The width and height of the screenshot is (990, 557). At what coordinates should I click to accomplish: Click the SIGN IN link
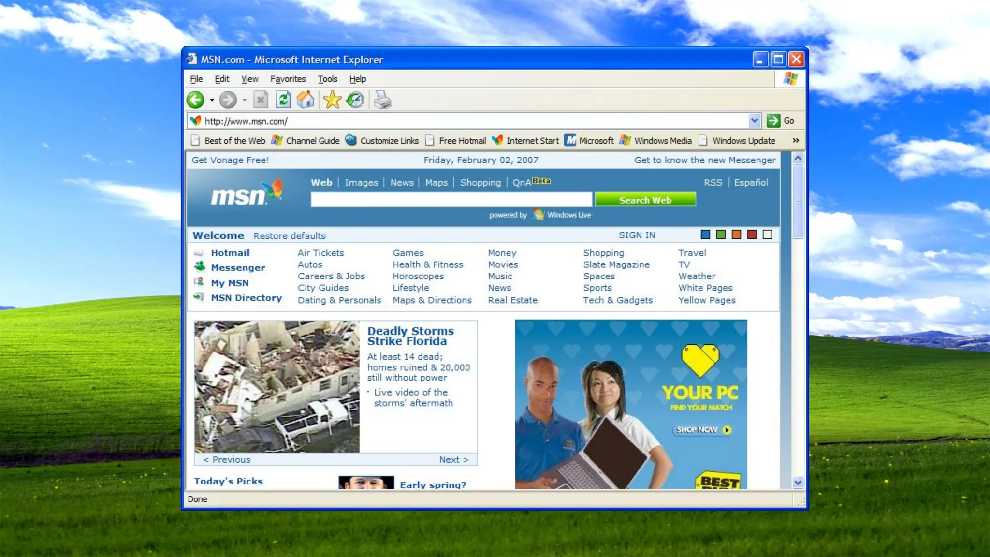click(637, 235)
